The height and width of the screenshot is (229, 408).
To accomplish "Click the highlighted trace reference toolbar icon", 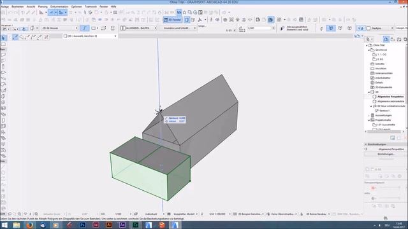I will [x=271, y=20].
